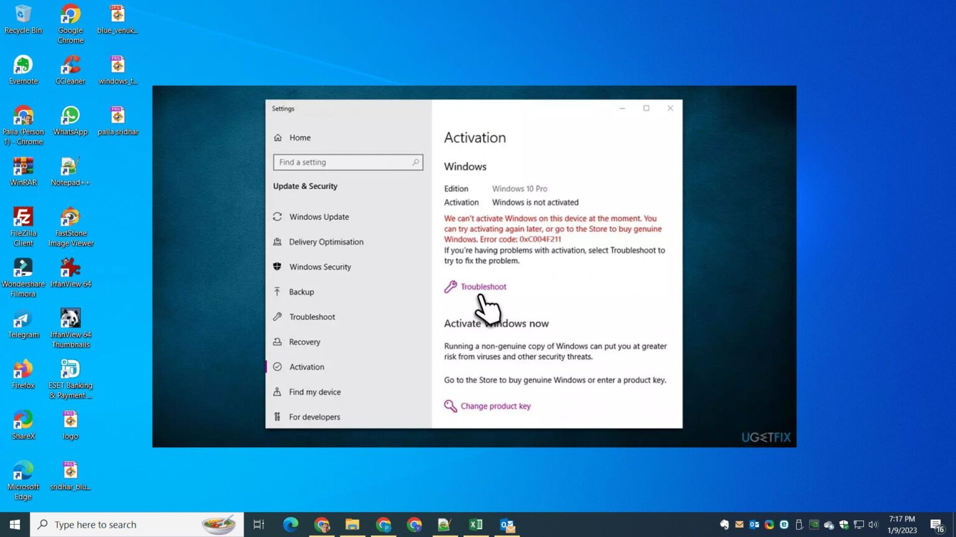This screenshot has height=537, width=956.
Task: Open Windows Security settings
Action: pyautogui.click(x=321, y=267)
